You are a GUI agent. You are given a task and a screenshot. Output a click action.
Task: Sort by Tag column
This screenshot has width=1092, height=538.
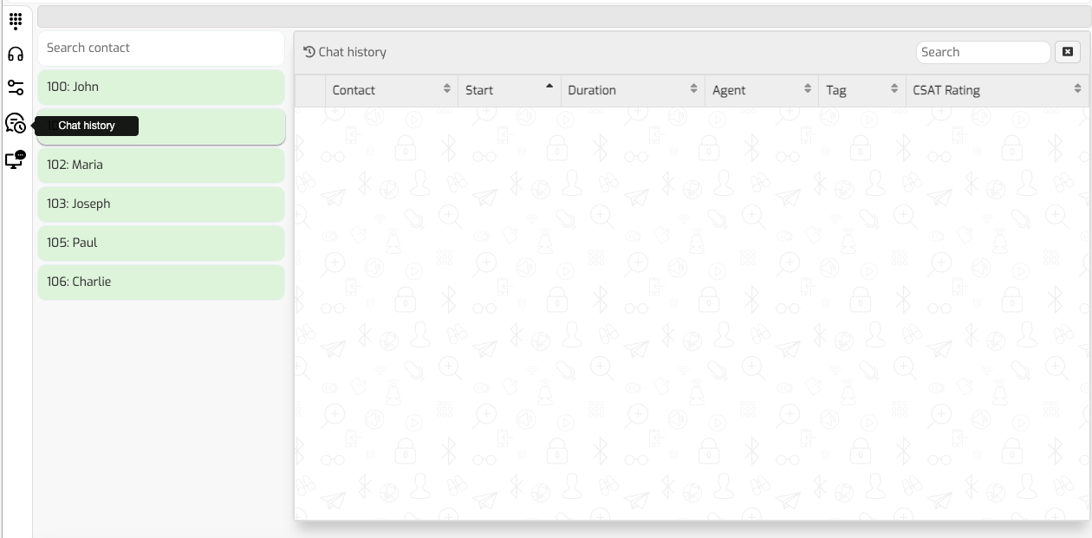862,90
